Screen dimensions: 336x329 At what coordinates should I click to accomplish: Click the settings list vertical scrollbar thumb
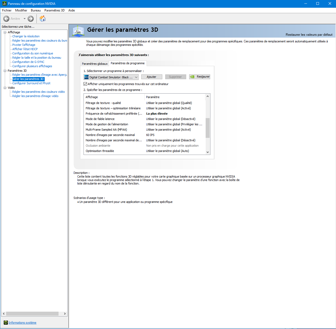point(208,128)
